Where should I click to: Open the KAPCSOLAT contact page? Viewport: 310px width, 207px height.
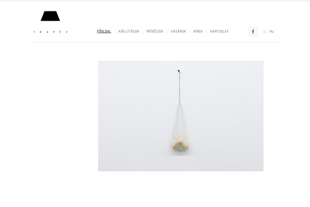point(219,31)
